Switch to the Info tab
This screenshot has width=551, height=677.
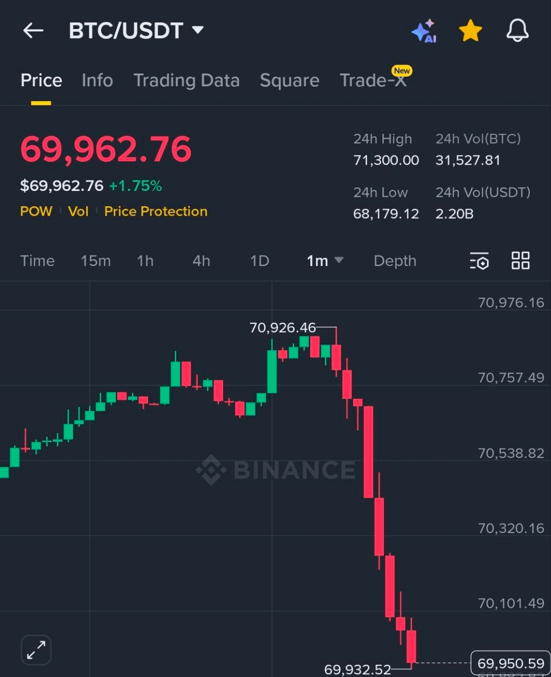click(x=97, y=80)
